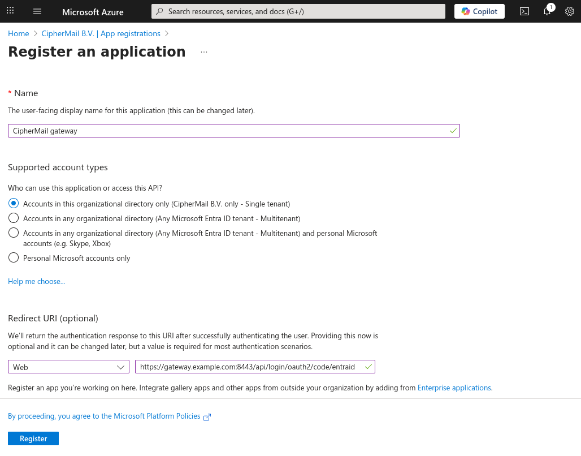Screen dimensions: 581x456
Task: Open the Help me choose link
Action: pos(36,281)
